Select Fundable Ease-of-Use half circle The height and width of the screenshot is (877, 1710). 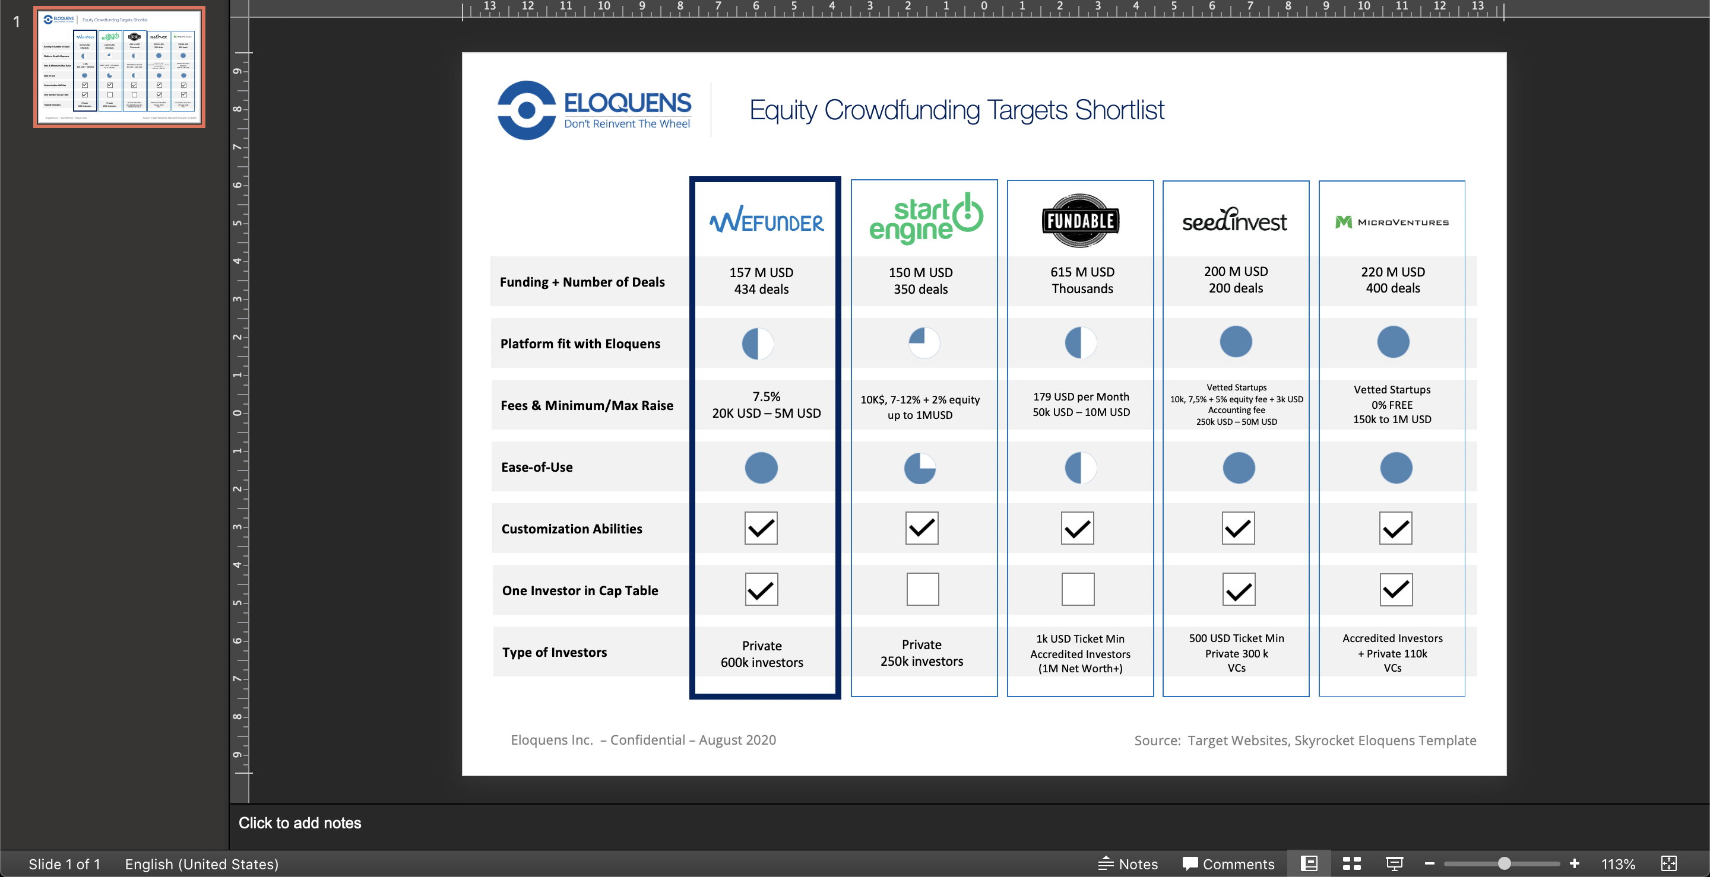click(1081, 468)
